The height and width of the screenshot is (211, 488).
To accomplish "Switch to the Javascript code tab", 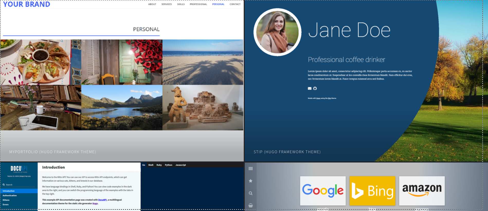I will [x=181, y=165].
